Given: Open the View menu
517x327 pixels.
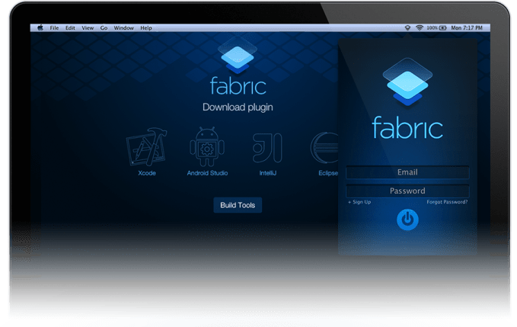Looking at the screenshot, I should [88, 28].
